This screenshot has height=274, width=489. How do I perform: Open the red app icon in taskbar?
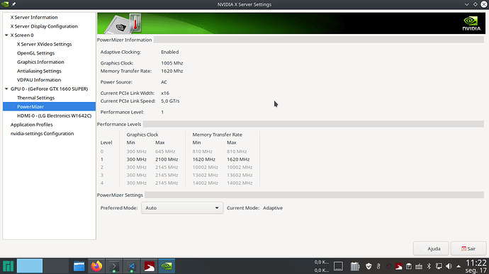[149, 266]
